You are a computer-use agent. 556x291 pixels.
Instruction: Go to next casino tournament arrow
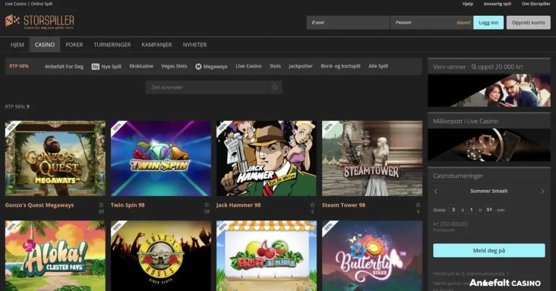click(x=542, y=192)
